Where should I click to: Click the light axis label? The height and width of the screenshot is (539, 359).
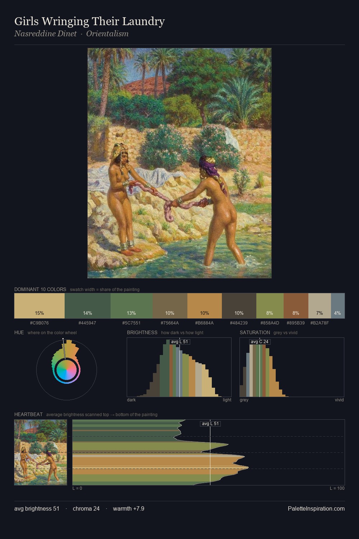tap(227, 400)
